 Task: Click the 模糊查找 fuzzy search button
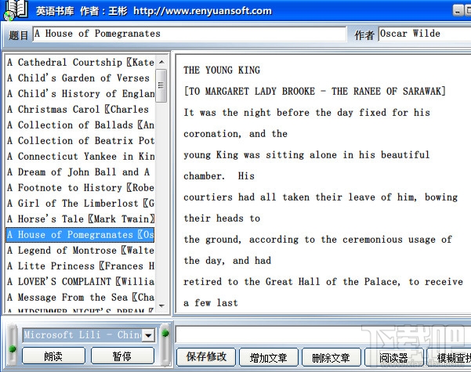tap(450, 357)
